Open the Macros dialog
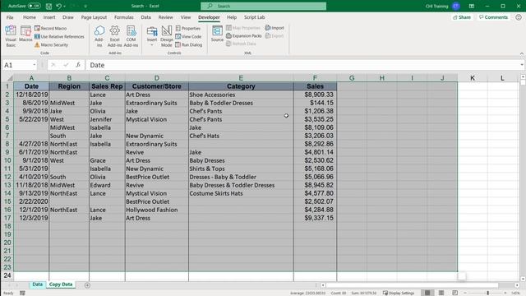Image resolution: width=526 pixels, height=296 pixels. click(x=25, y=34)
